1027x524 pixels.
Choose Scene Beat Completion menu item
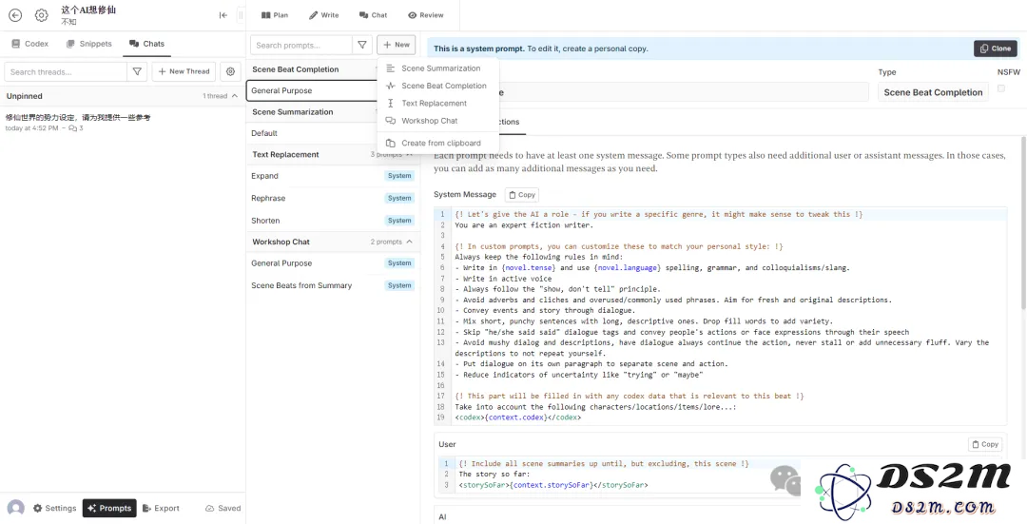click(x=438, y=86)
